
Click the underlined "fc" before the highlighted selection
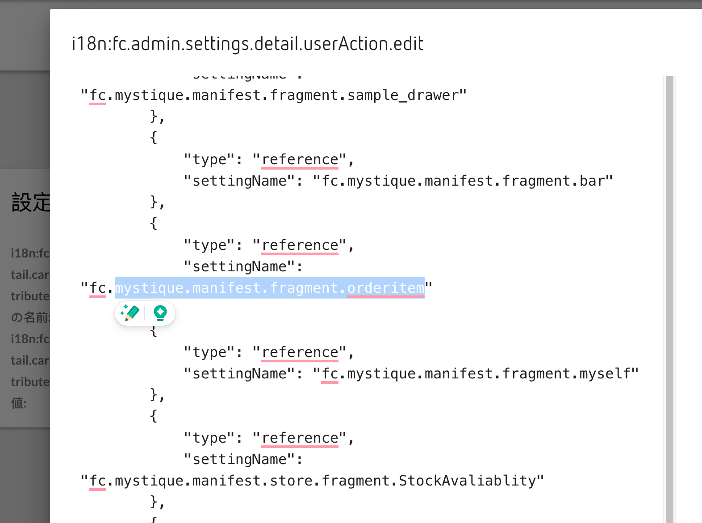point(98,288)
